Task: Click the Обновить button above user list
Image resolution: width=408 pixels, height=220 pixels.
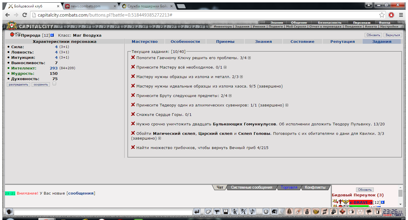Action: pos(365,190)
